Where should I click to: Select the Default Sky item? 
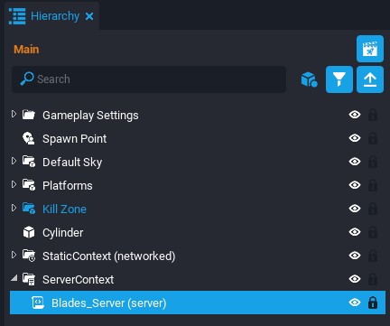tap(72, 163)
